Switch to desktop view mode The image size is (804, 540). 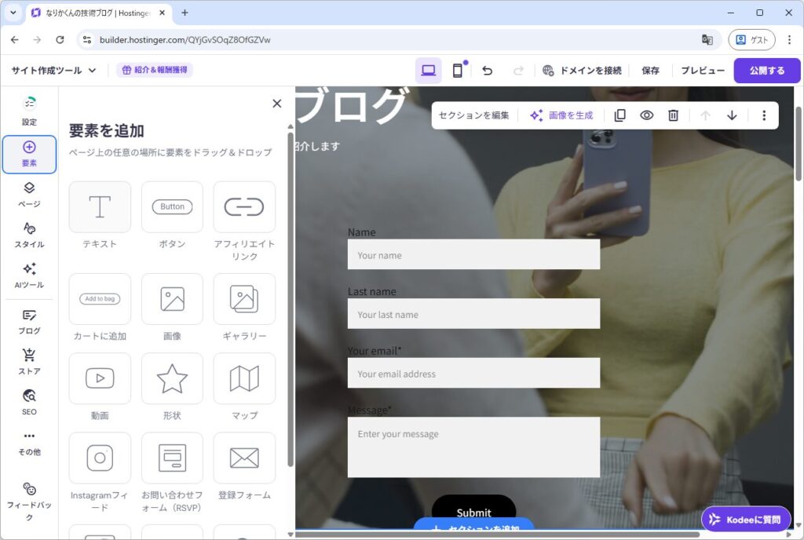tap(428, 71)
